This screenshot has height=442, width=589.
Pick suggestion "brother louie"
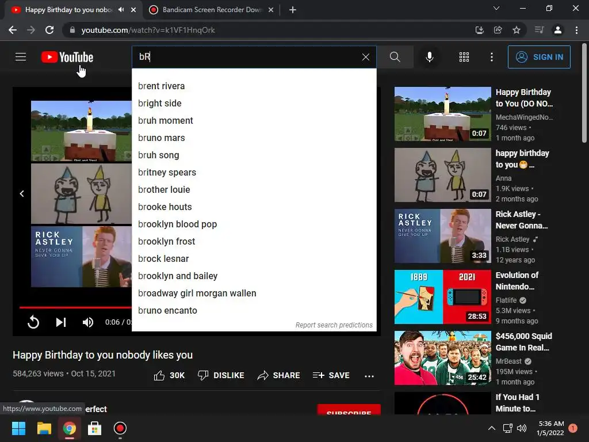(x=254, y=190)
